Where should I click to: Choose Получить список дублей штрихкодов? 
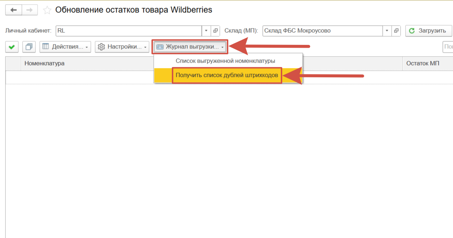tap(226, 76)
